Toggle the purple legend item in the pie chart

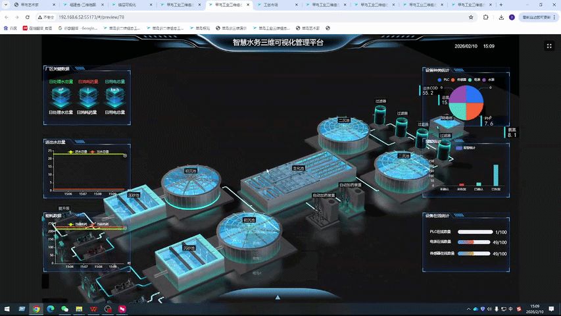488,80
